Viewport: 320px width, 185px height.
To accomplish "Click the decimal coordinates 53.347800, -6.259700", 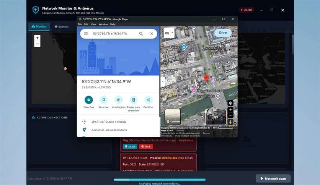I will pos(96,88).
